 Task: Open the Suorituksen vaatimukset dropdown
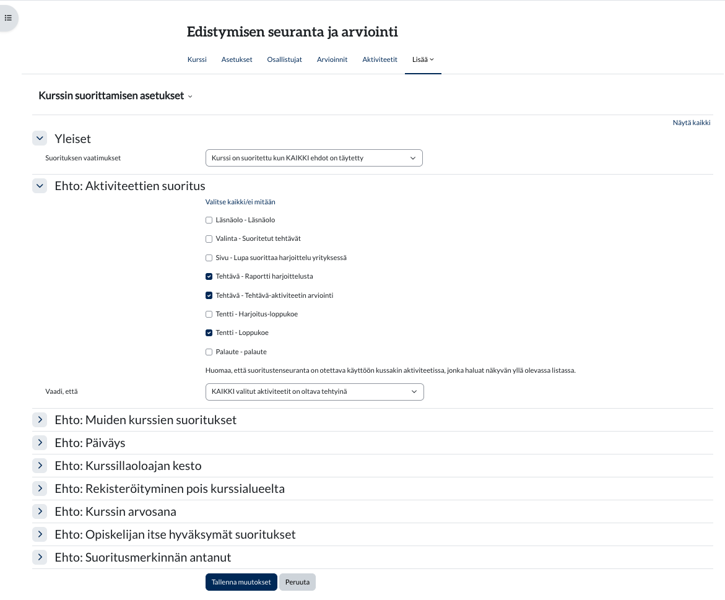(x=313, y=159)
